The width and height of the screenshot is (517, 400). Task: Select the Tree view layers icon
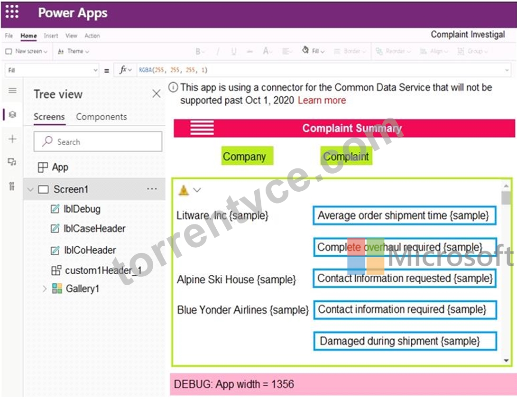click(x=12, y=115)
